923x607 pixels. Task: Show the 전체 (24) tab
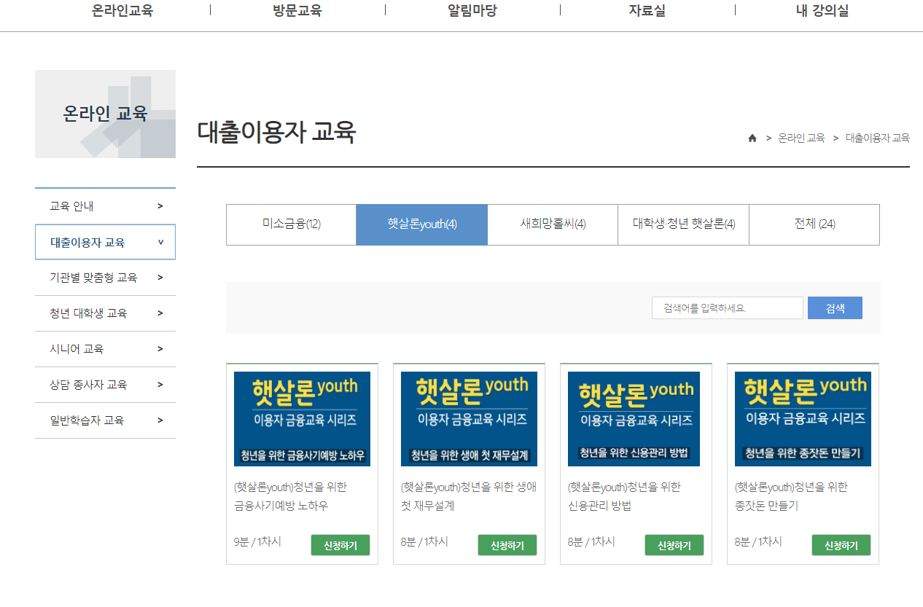(x=814, y=224)
